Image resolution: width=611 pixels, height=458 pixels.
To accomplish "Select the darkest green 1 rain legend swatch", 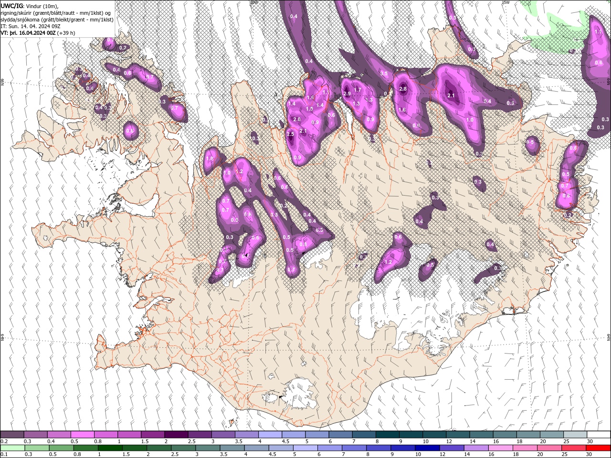I will tap(110, 448).
